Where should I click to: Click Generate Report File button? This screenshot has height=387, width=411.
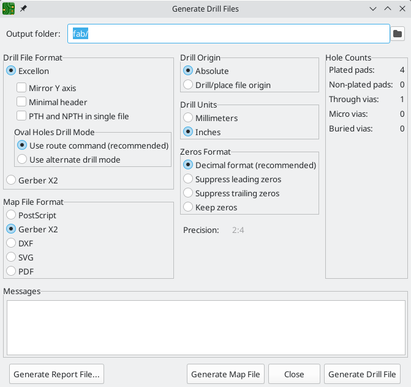click(x=56, y=374)
